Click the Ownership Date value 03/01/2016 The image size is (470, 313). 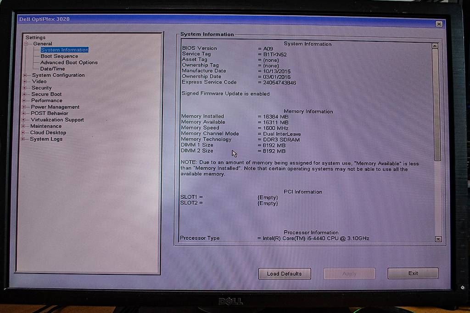tap(276, 77)
